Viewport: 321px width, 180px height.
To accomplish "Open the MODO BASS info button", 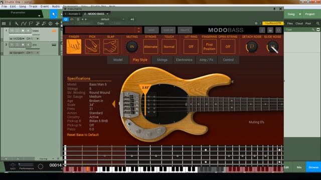I will click(x=262, y=30).
